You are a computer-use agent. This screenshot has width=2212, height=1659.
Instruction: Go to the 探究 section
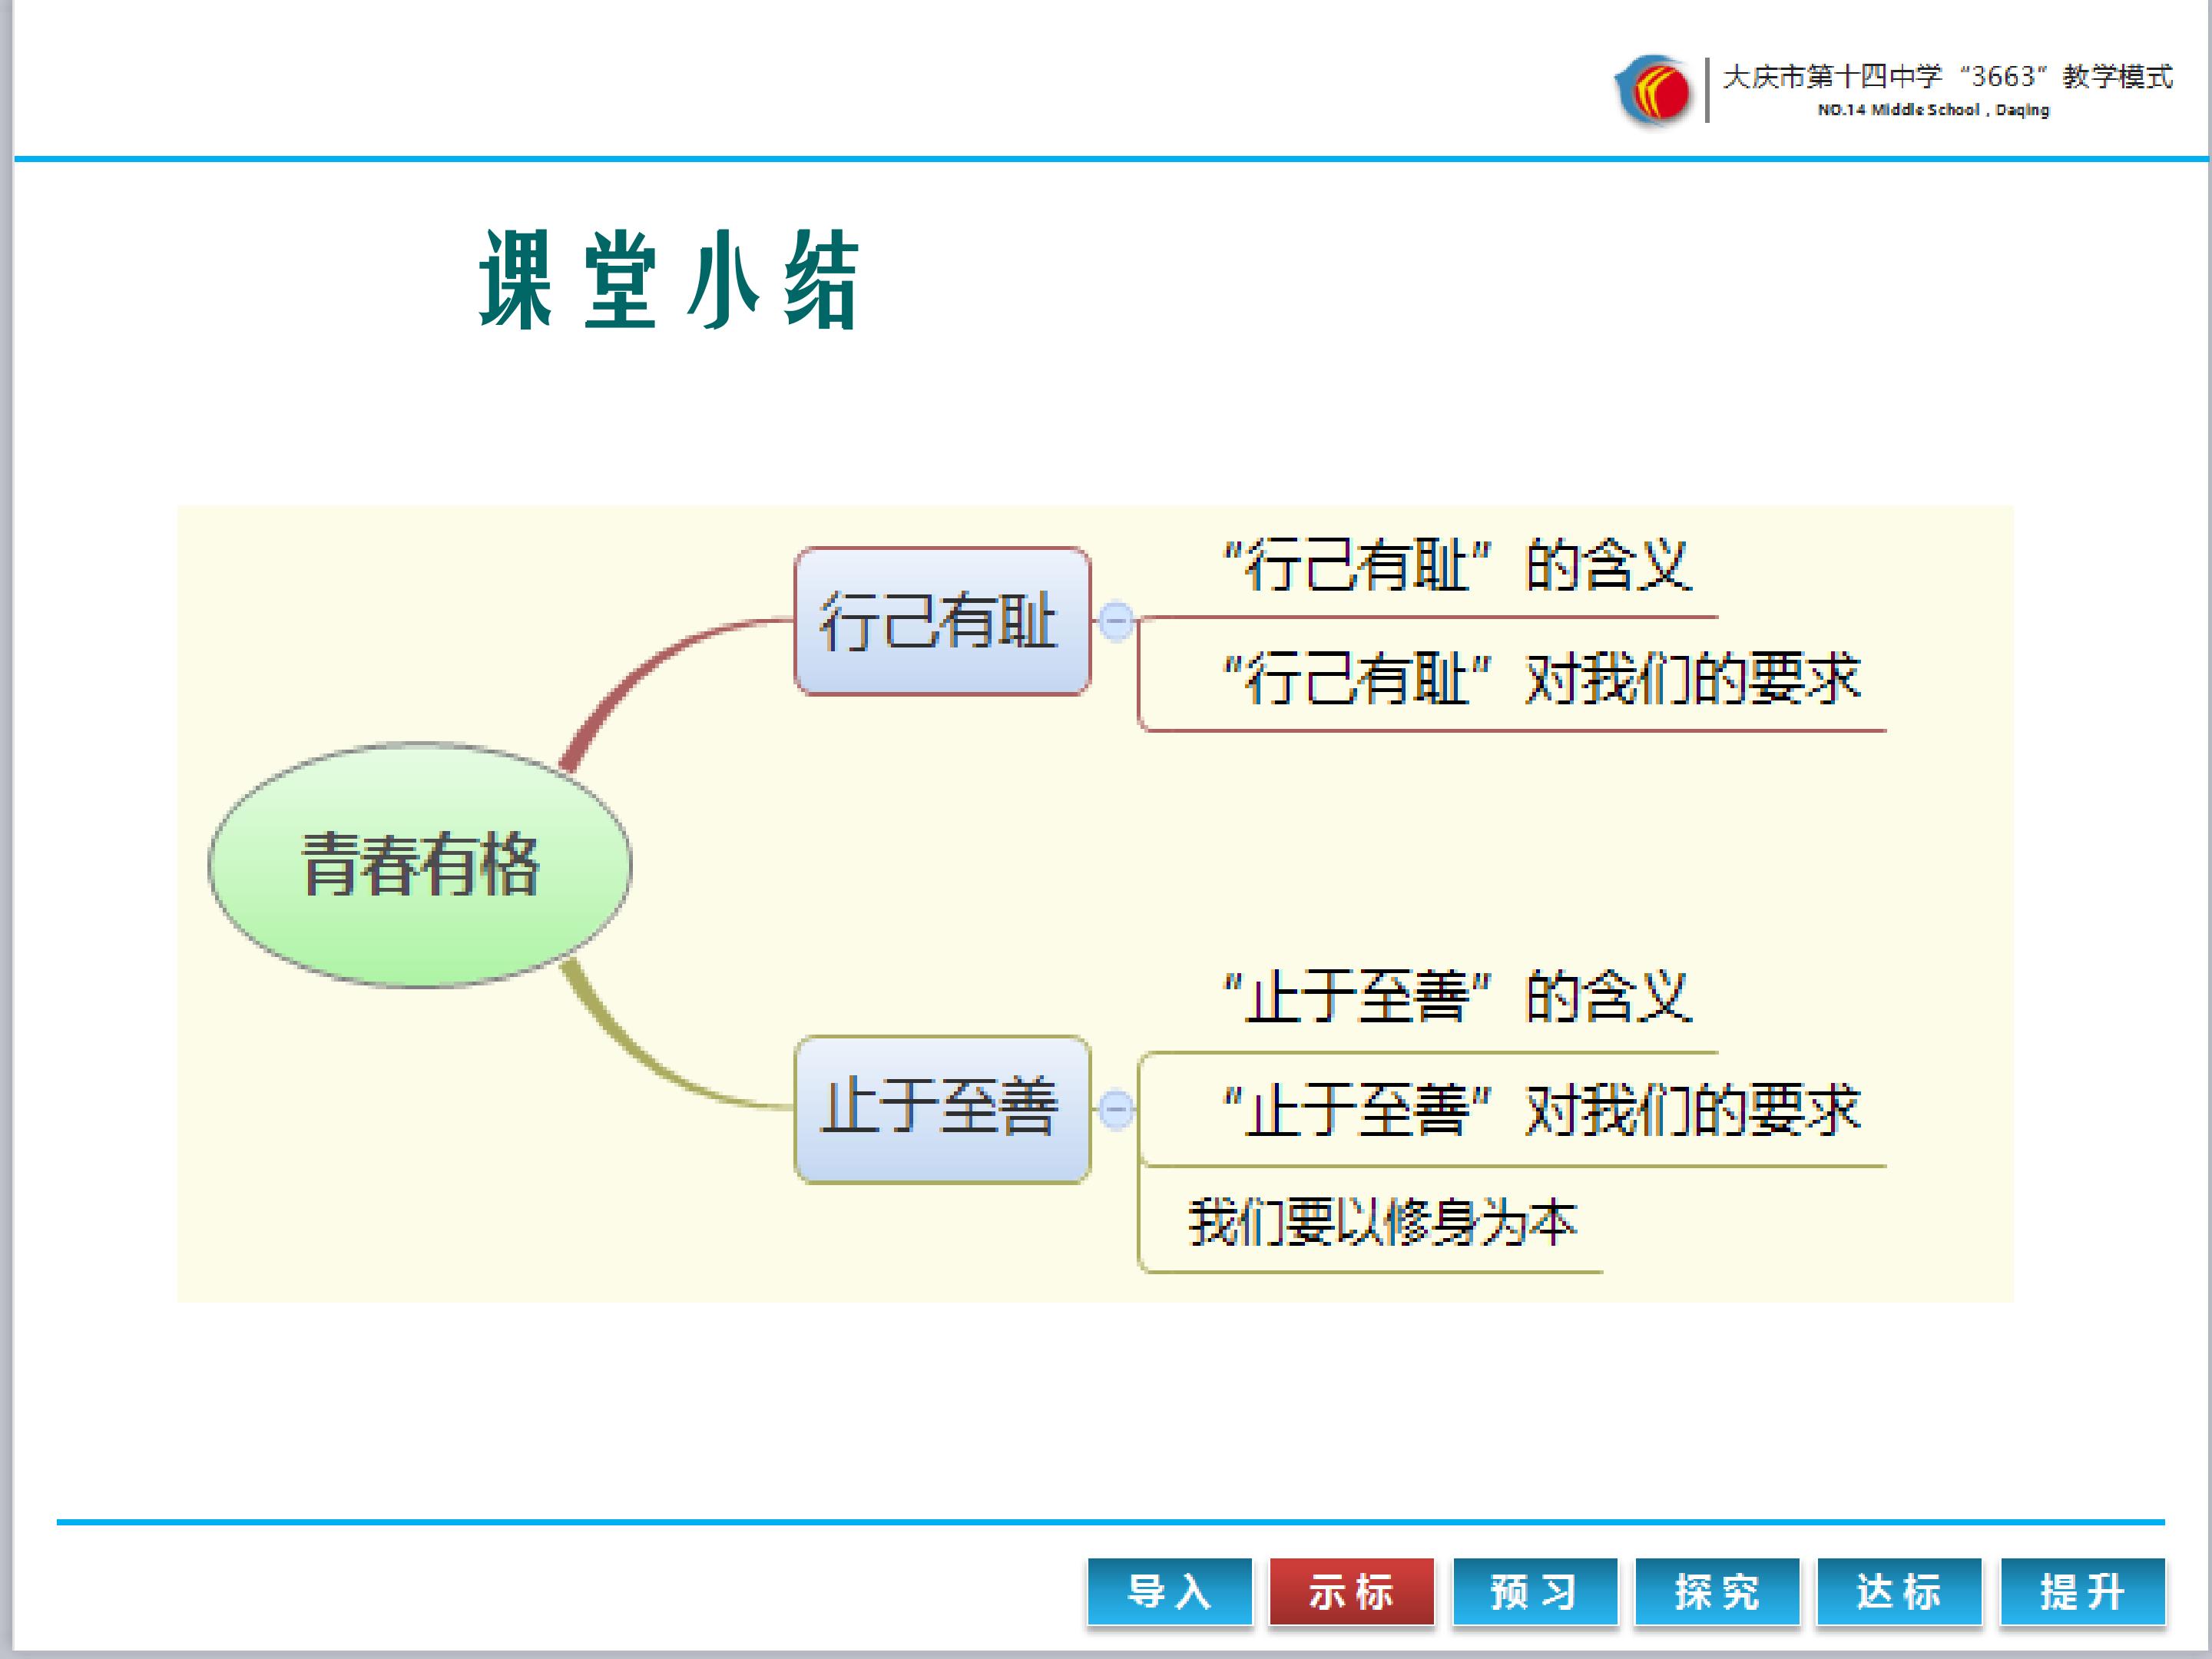click(1716, 1591)
